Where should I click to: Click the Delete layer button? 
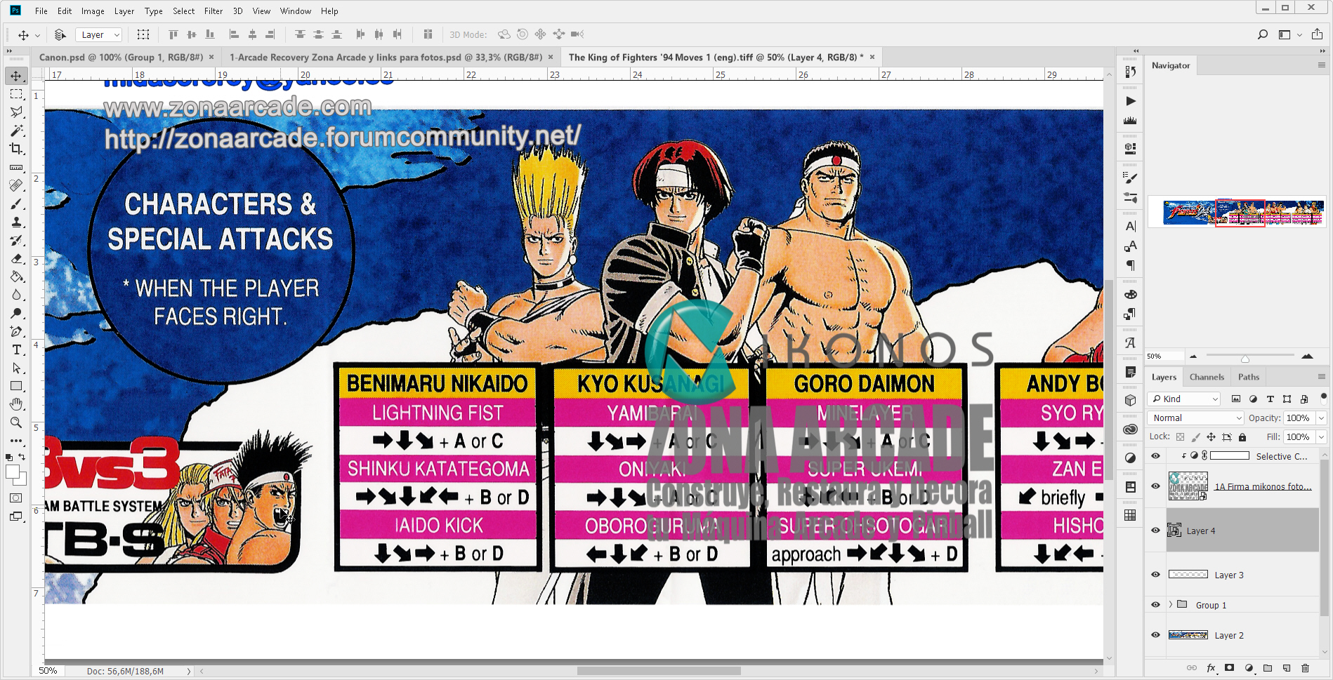tap(1306, 669)
